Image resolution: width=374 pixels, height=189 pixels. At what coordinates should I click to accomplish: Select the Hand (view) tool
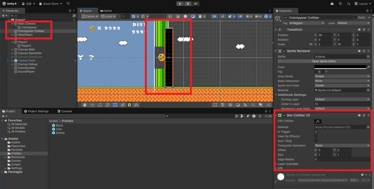[84, 105]
